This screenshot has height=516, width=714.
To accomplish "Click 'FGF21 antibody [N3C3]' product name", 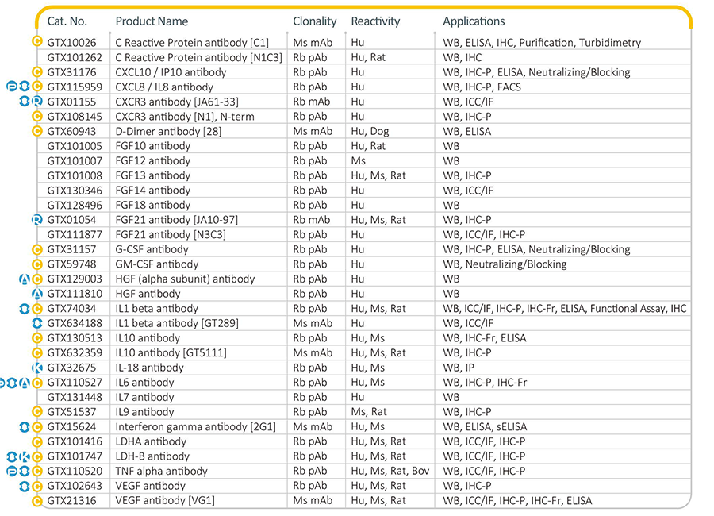I will coord(171,234).
